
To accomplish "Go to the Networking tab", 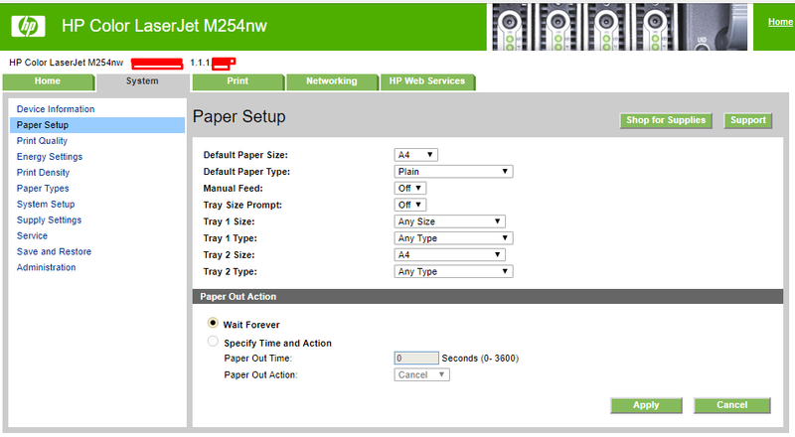I will [332, 81].
